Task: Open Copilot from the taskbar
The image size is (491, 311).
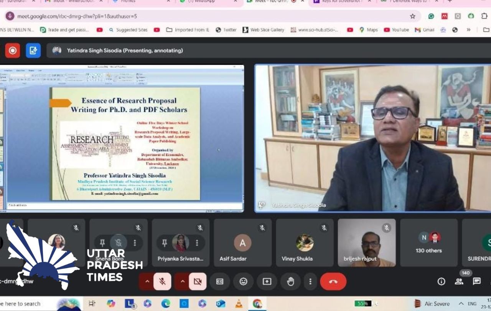Action: coord(111,304)
